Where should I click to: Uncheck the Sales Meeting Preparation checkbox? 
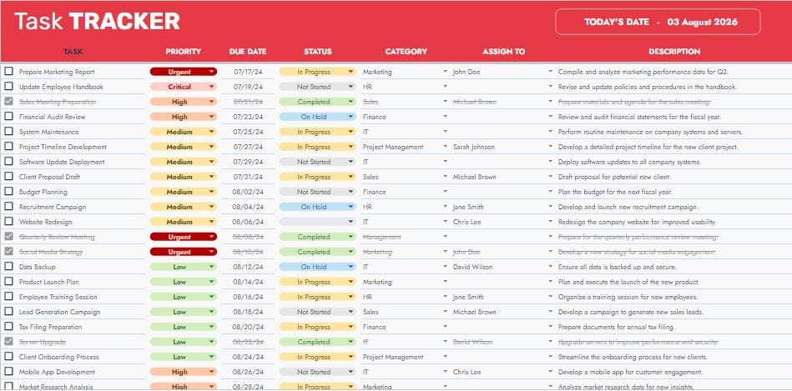(8, 102)
